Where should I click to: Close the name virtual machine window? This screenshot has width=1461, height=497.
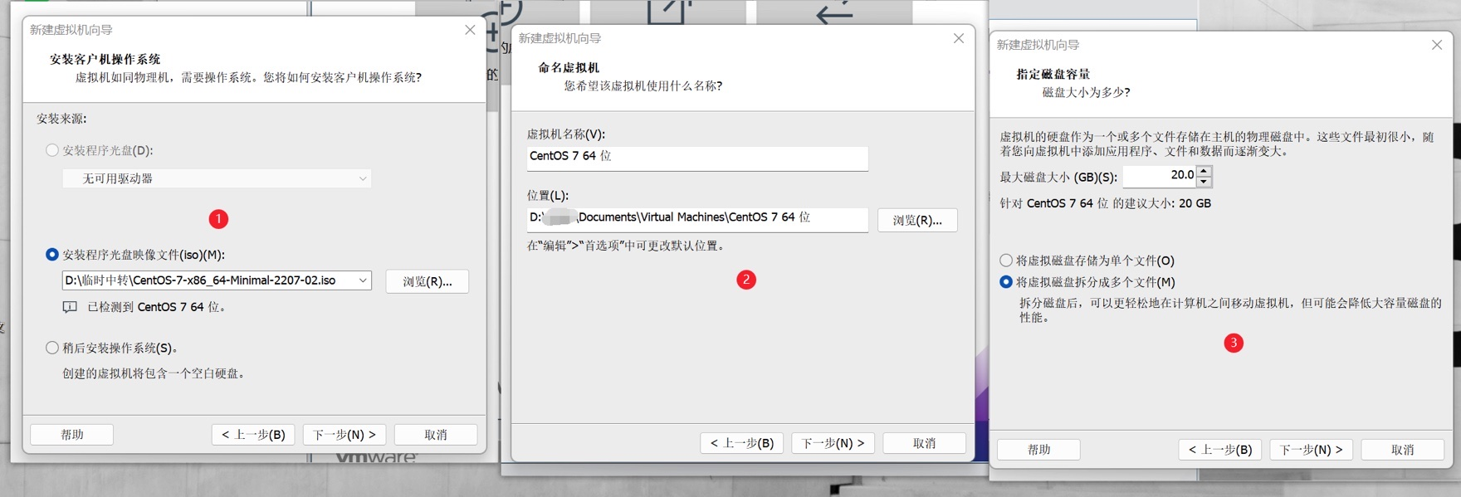coord(959,38)
